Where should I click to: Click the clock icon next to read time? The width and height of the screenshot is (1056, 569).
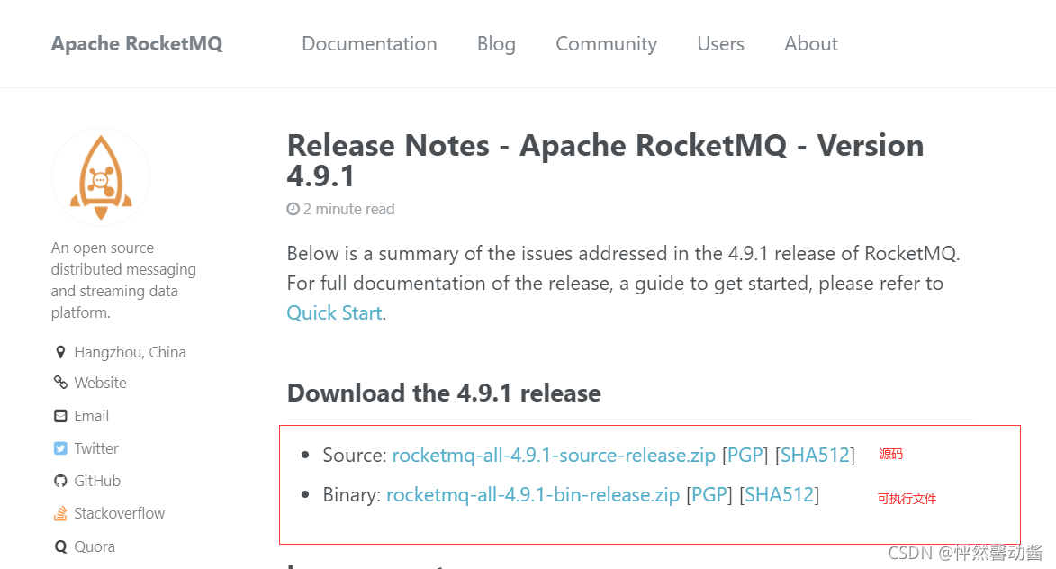point(293,209)
